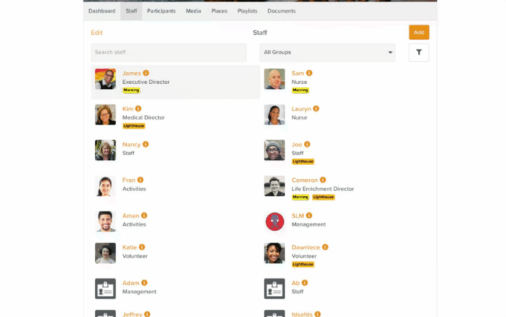Open the info icon next to Kim
This screenshot has width=506, height=317.
tap(138, 109)
